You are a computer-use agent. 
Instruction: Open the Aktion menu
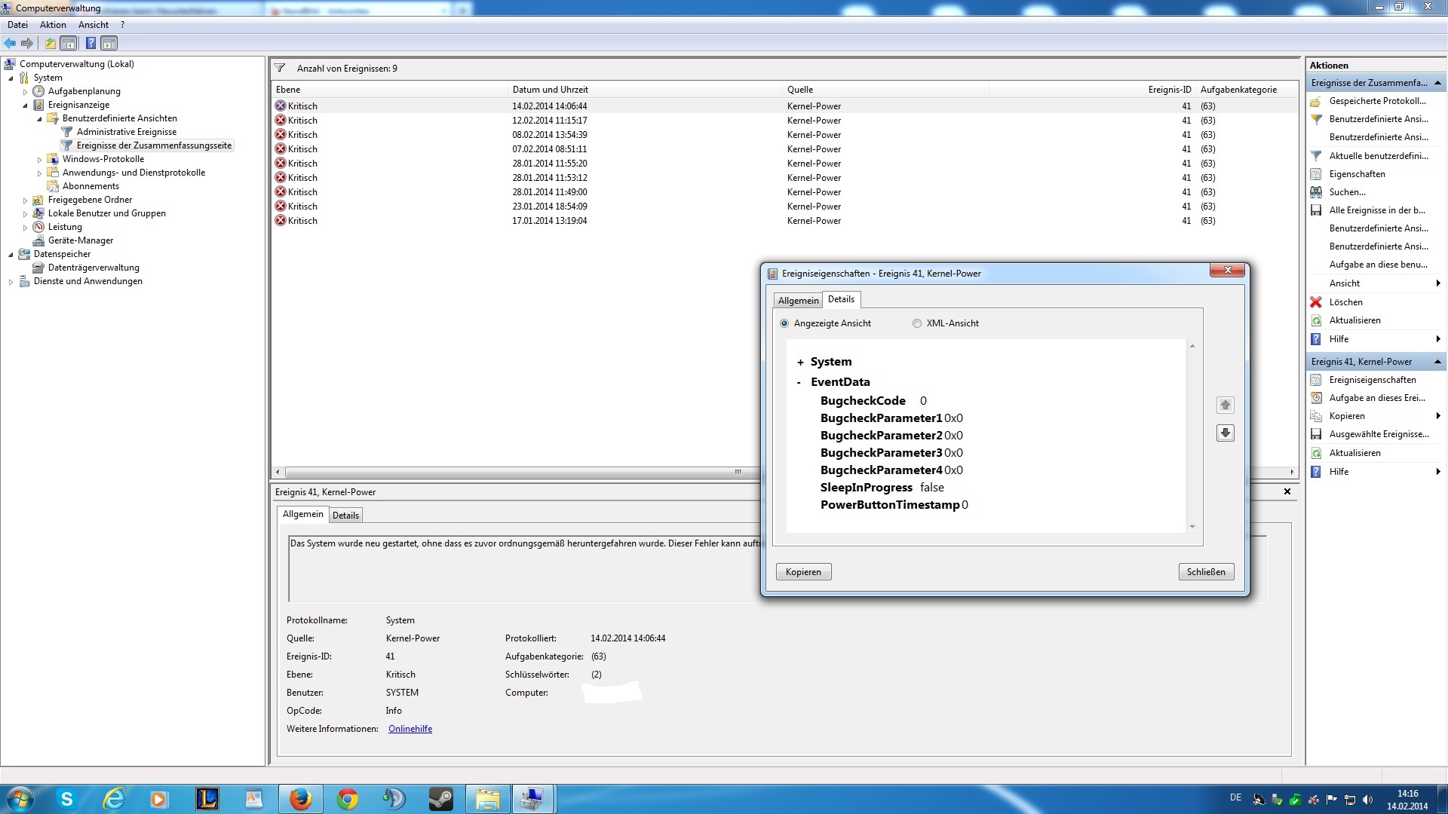[x=53, y=25]
